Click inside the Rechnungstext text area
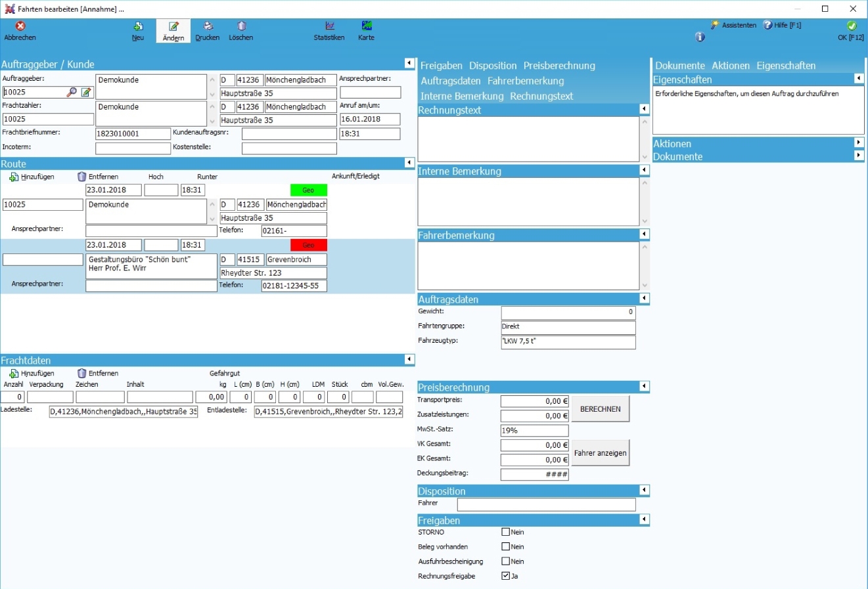The height and width of the screenshot is (589, 868). pos(528,139)
